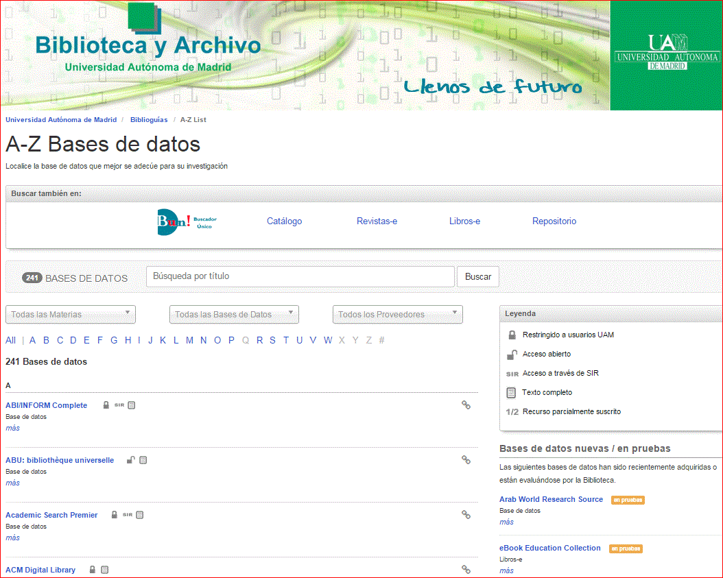
Task: Click the permalink chain icon for ABU: bibliothèque universelle
Action: 466,459
